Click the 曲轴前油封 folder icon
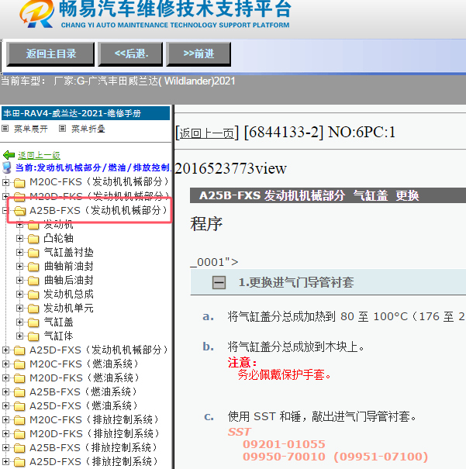This screenshot has width=466, height=469. pos(33,267)
